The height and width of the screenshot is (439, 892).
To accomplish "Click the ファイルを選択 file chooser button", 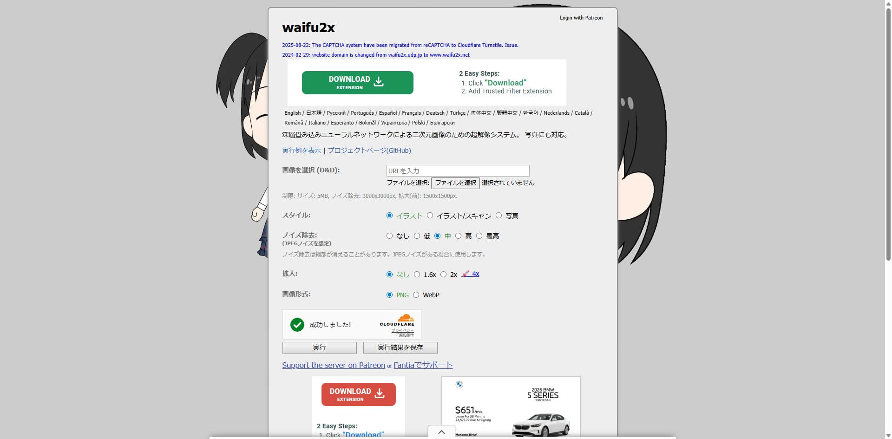I will (455, 183).
